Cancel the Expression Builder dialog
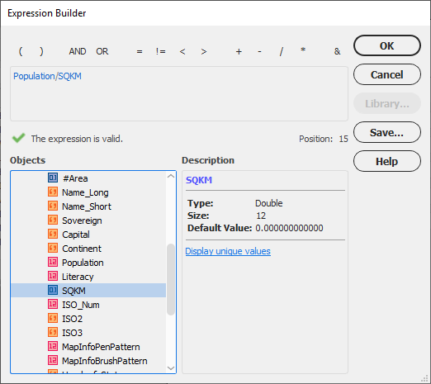The image size is (431, 384). point(387,74)
